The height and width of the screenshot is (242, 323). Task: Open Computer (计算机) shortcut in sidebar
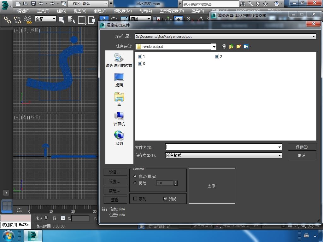click(x=119, y=119)
